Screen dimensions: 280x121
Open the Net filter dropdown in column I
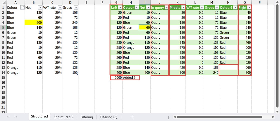coord(148,8)
